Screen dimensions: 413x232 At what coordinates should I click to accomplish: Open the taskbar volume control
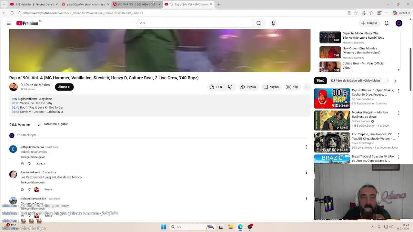pos(391,227)
